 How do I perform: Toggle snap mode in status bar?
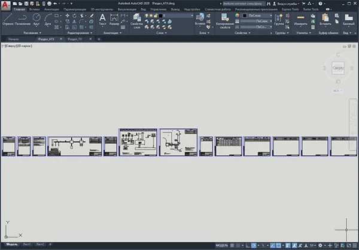coord(238,245)
